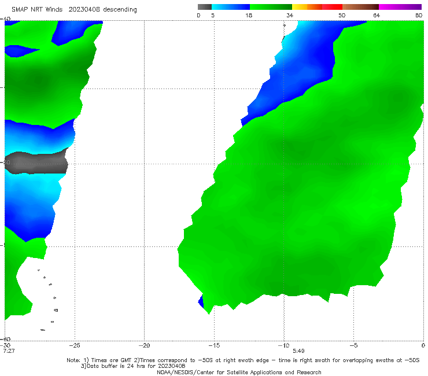Click the '-25' longitude axis label
This screenshot has height=376, width=428.
(75, 345)
